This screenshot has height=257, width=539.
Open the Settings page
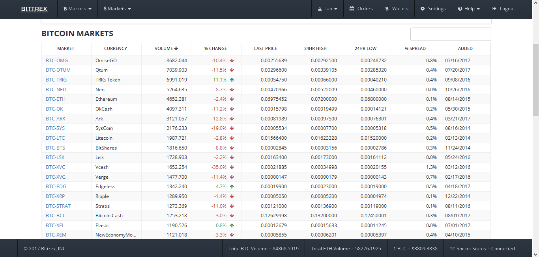pos(433,9)
